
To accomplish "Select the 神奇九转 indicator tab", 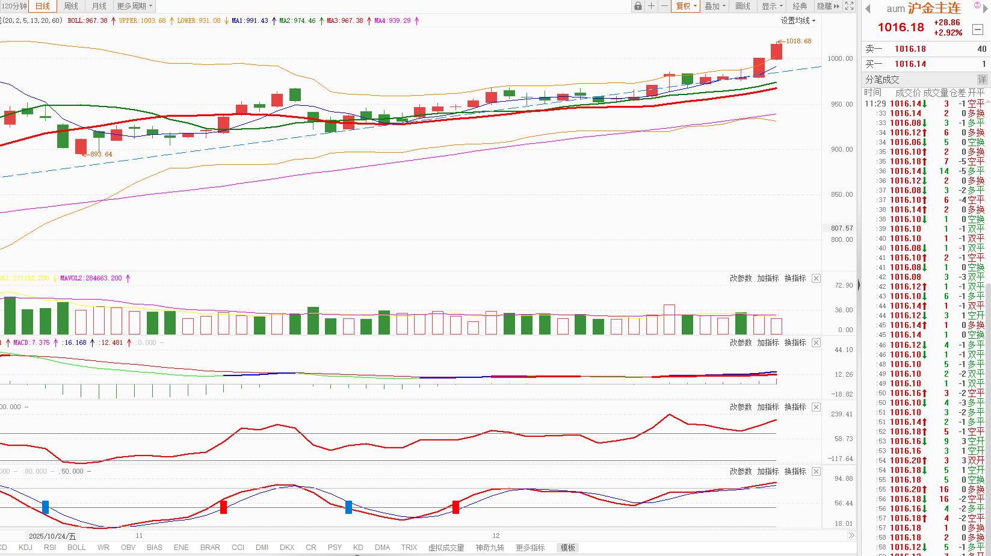I will coord(490,548).
